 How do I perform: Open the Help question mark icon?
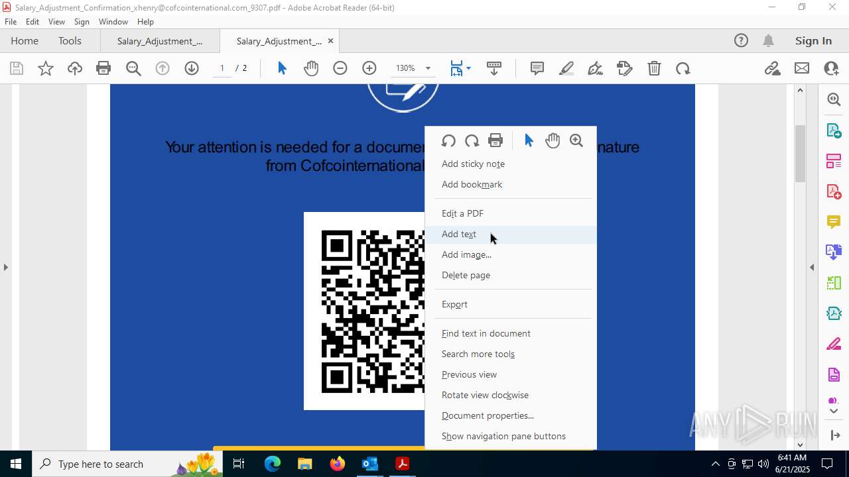pyautogui.click(x=741, y=40)
